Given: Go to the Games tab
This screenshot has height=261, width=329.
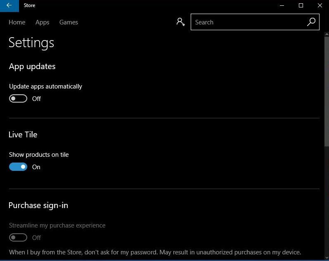Looking at the screenshot, I should [69, 22].
